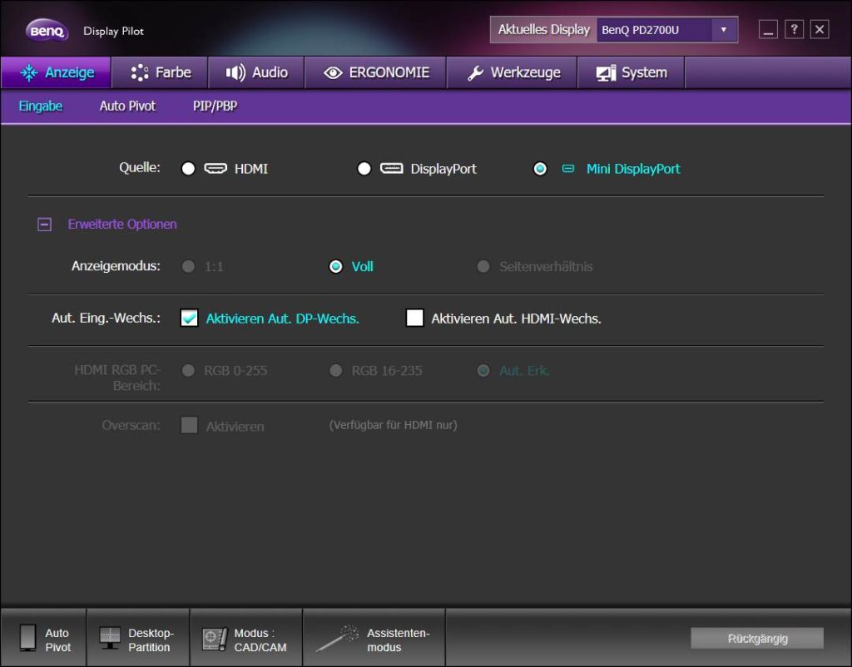Click the Auto Pivot monitor icon

click(x=27, y=638)
